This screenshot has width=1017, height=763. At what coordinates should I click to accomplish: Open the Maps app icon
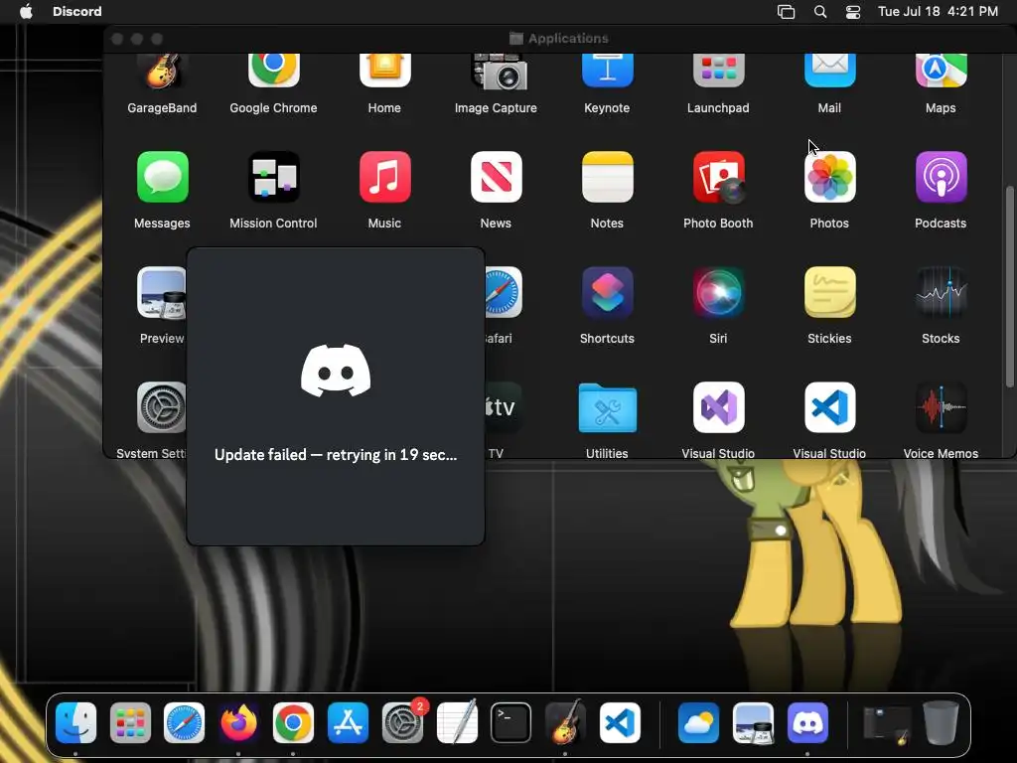click(941, 71)
